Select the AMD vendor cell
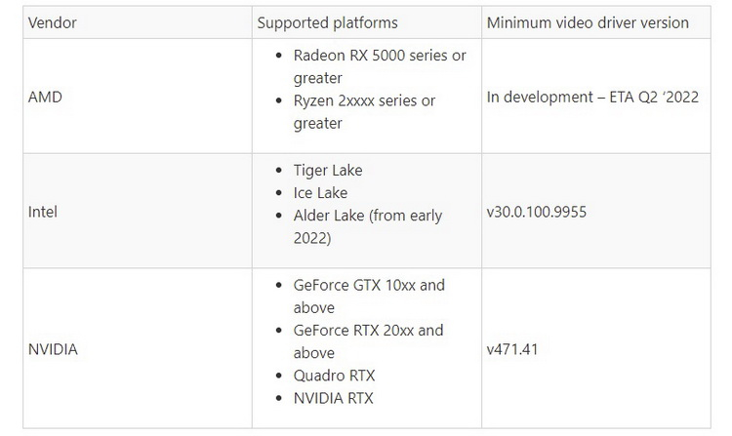 click(46, 97)
